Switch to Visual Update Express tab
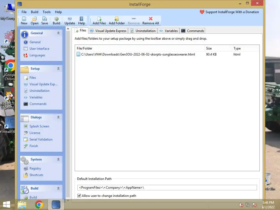280x210 pixels. [x=108, y=31]
